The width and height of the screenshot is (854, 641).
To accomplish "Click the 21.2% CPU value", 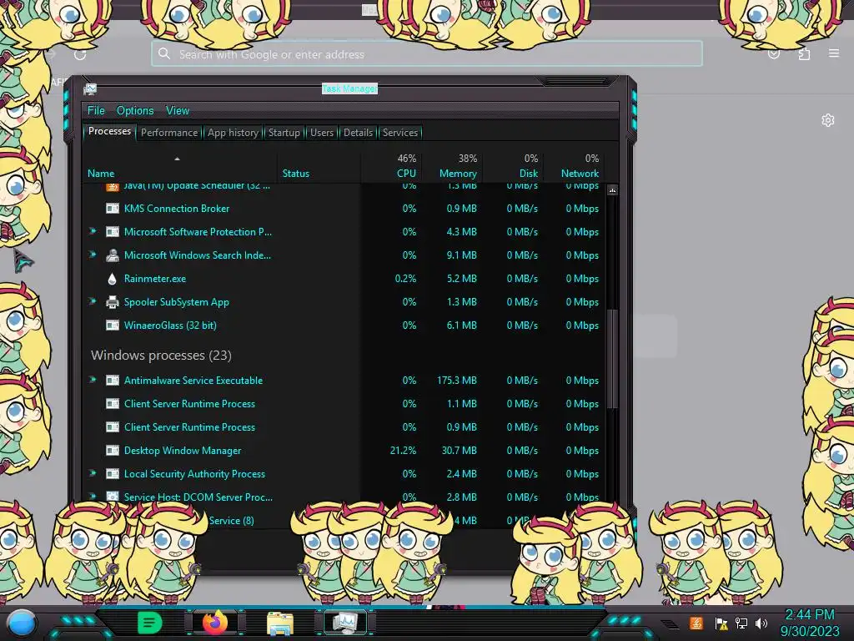I will tap(403, 450).
